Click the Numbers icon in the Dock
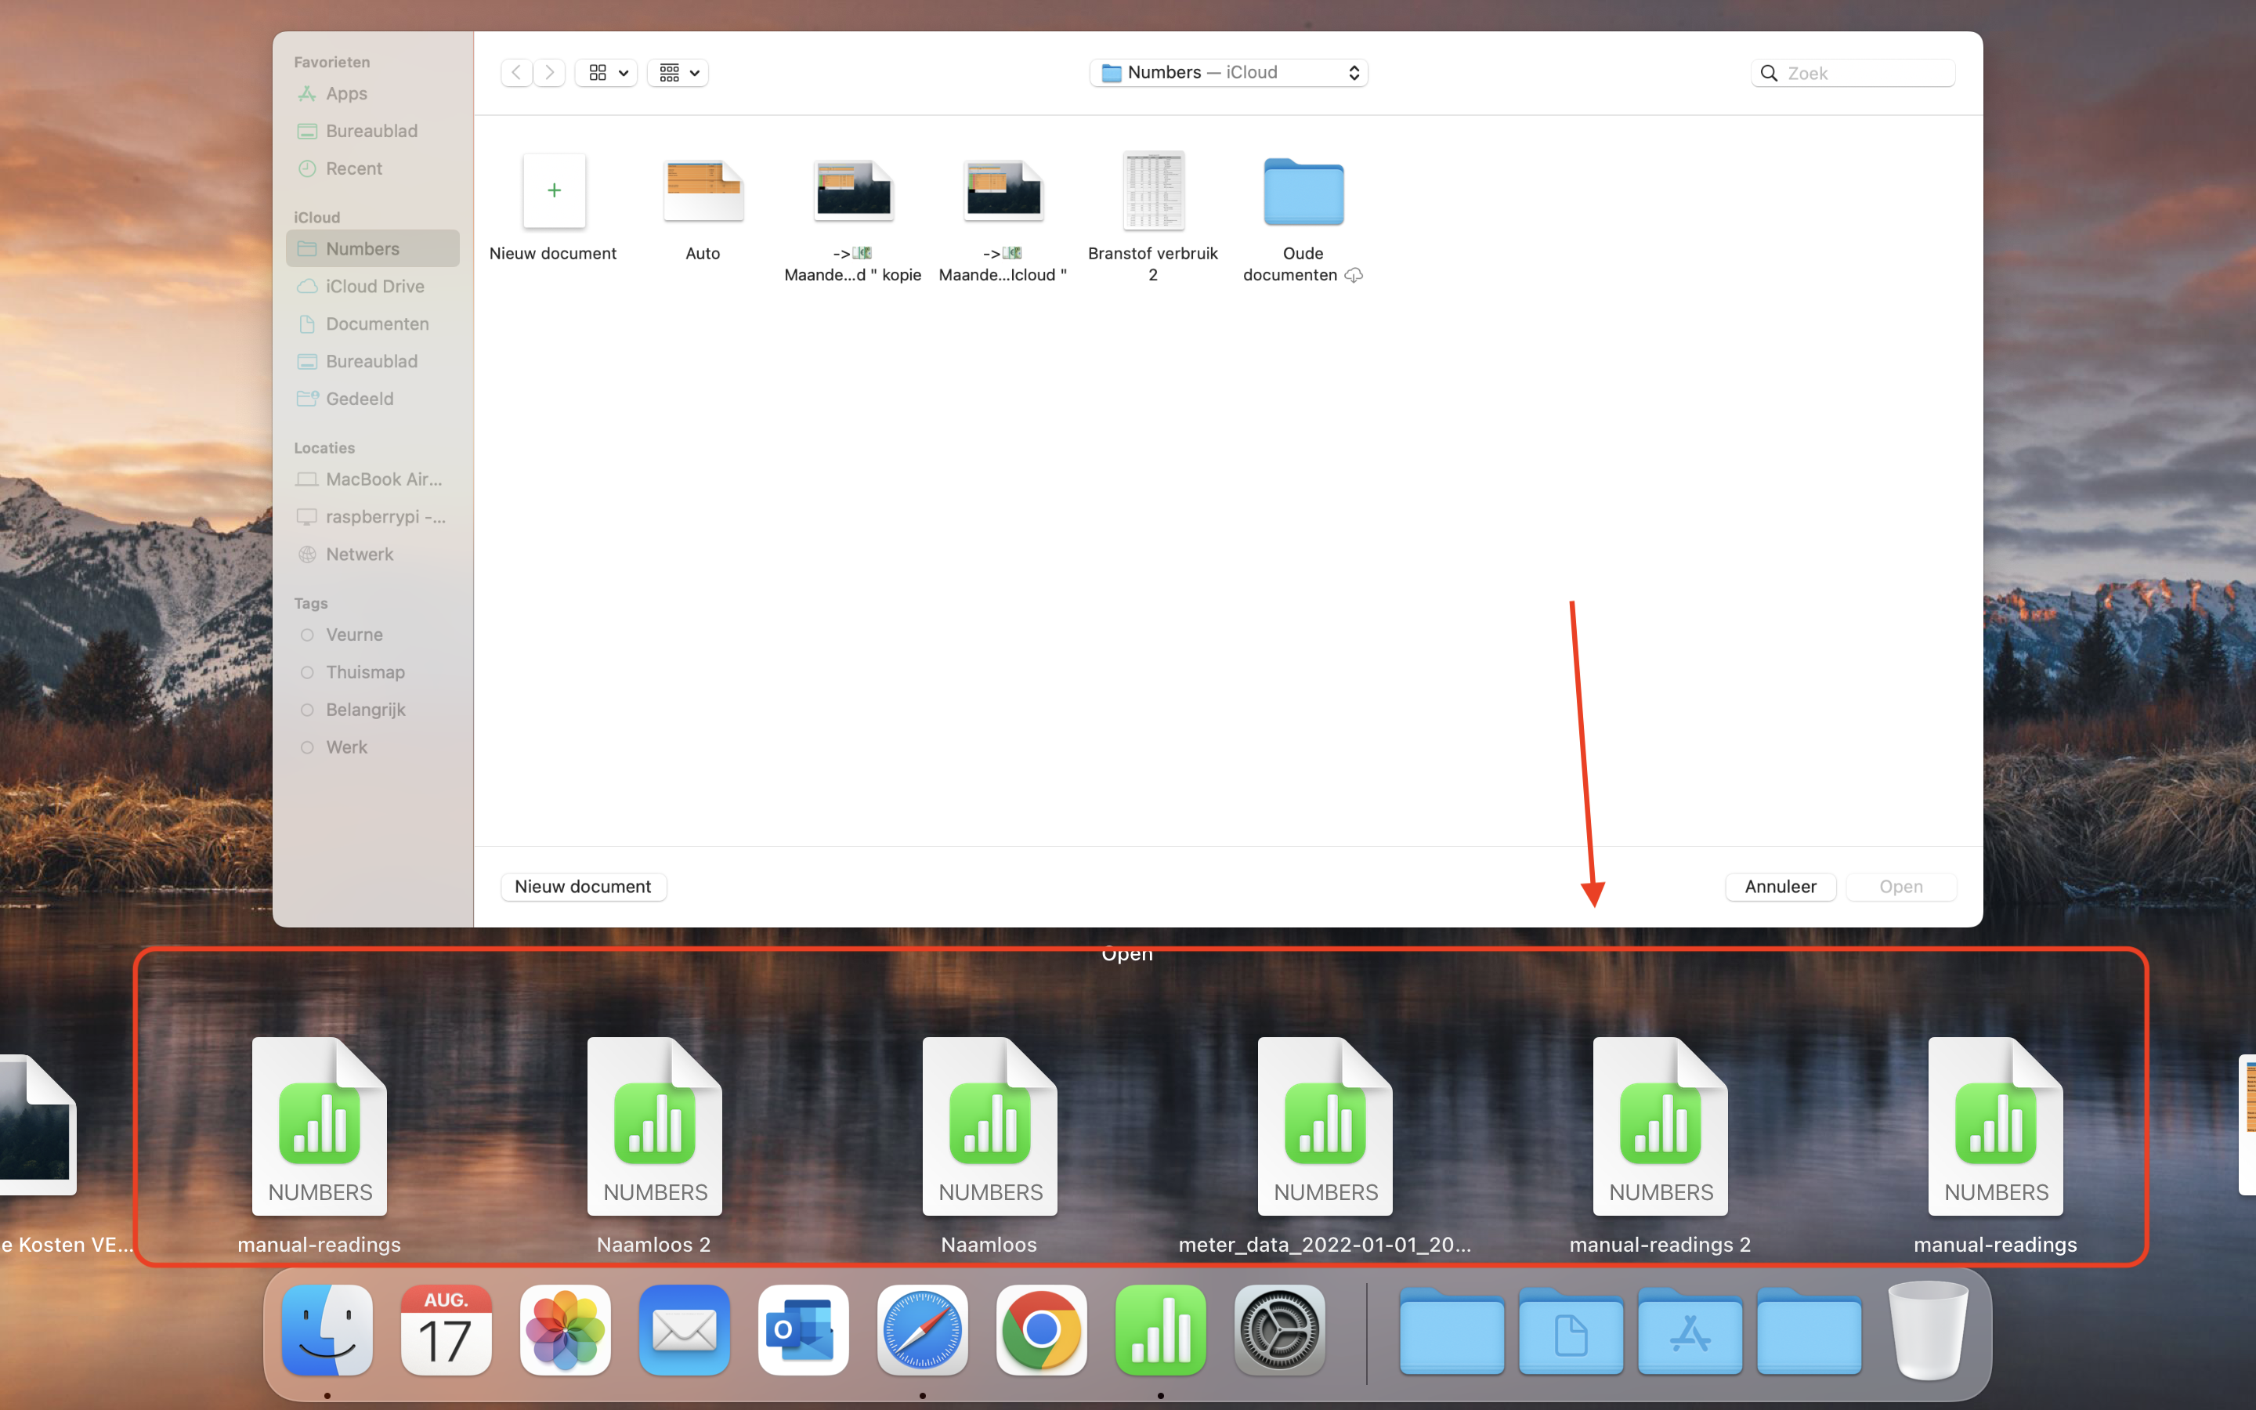2256x1410 pixels. pos(1159,1331)
